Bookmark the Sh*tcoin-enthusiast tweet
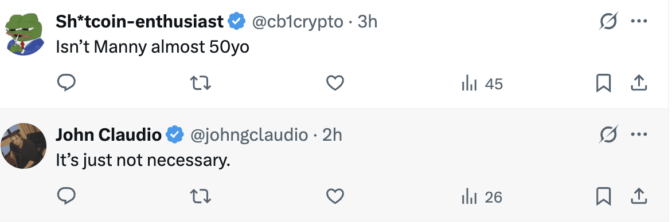This screenshot has width=672, height=222. pyautogui.click(x=603, y=83)
